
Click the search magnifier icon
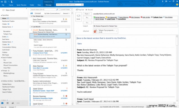tap(57, 10)
